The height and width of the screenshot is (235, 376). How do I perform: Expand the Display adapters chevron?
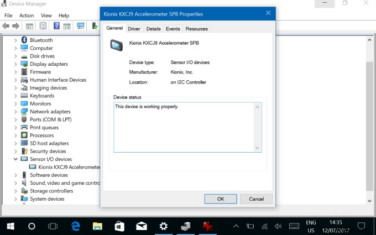click(15, 64)
